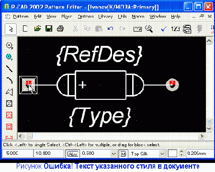
Task: Open the Top Silk layer dropdown
Action: [x=162, y=154]
